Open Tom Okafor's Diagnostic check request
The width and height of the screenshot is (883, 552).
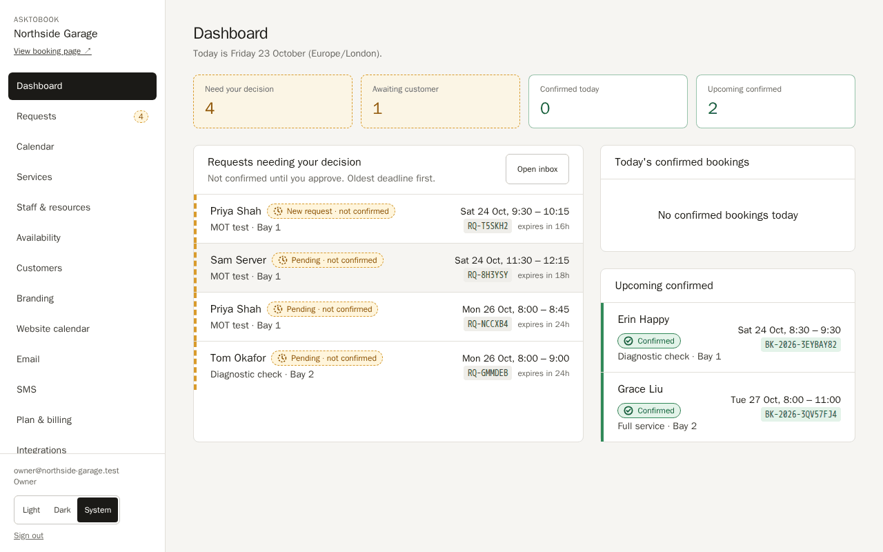pos(388,366)
